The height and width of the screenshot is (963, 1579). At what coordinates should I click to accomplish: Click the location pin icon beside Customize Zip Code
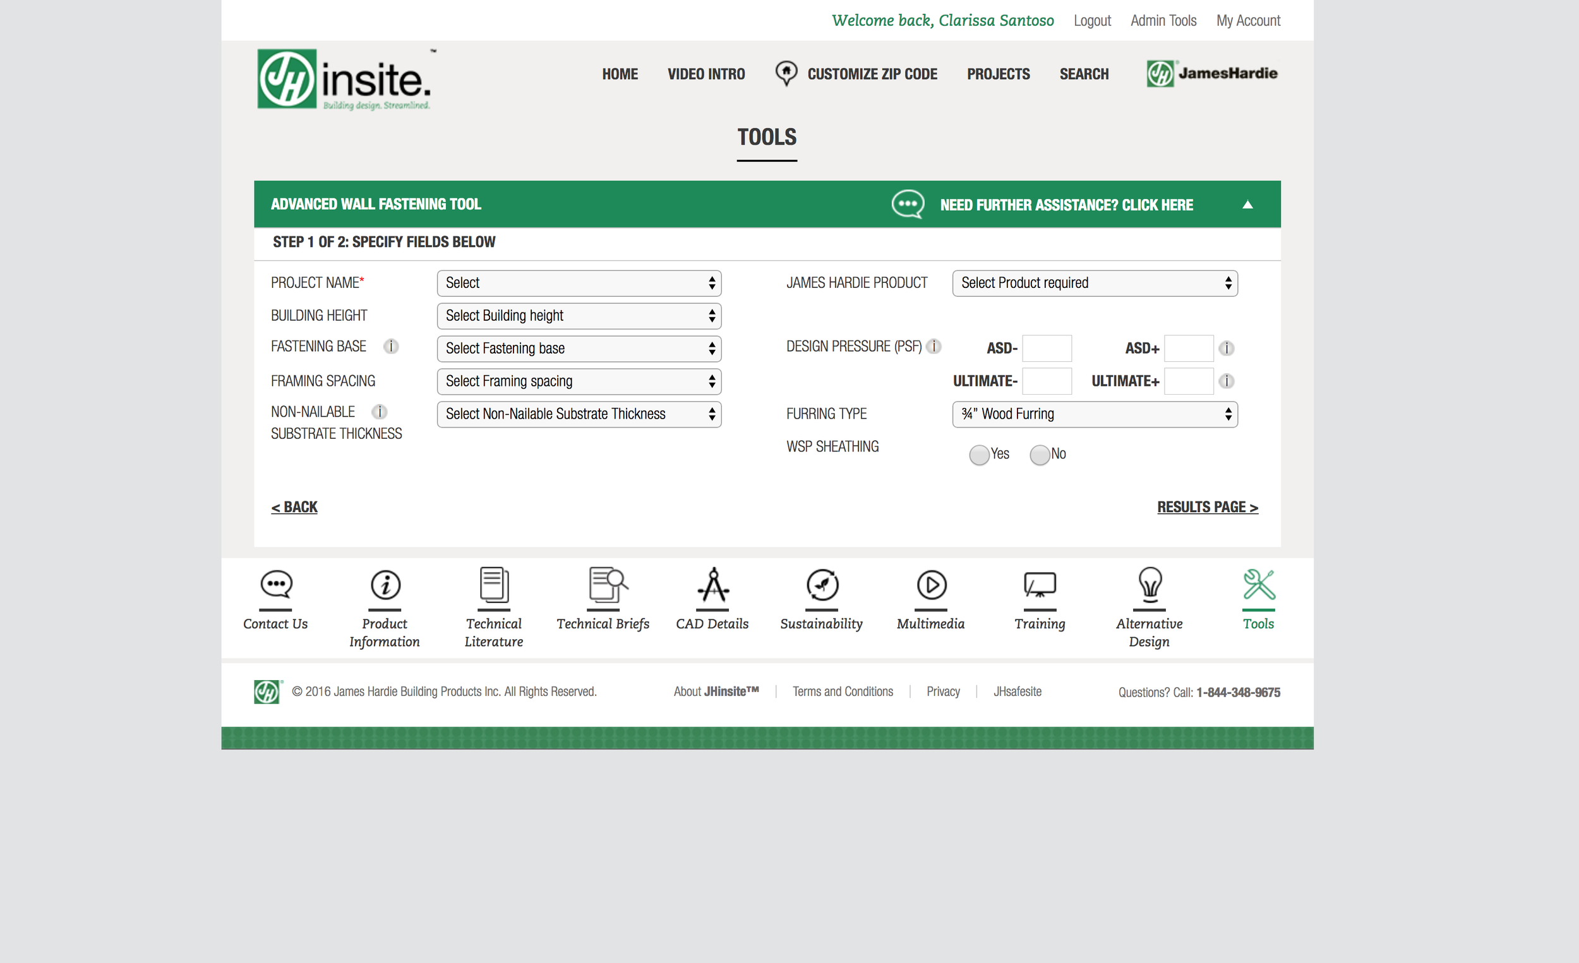[786, 73]
